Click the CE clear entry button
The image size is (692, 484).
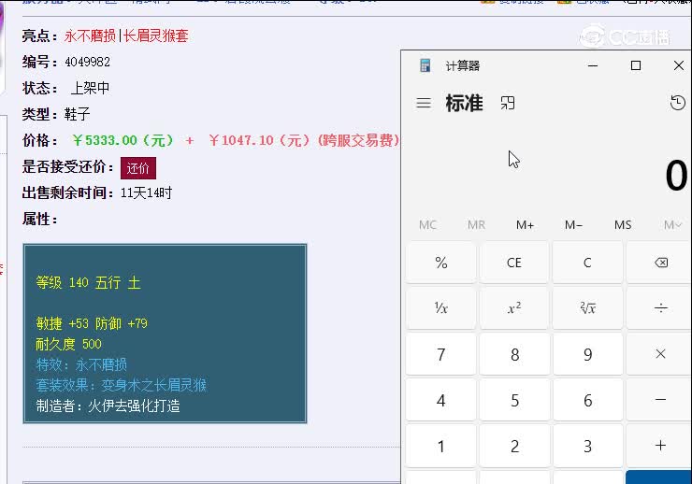click(514, 263)
